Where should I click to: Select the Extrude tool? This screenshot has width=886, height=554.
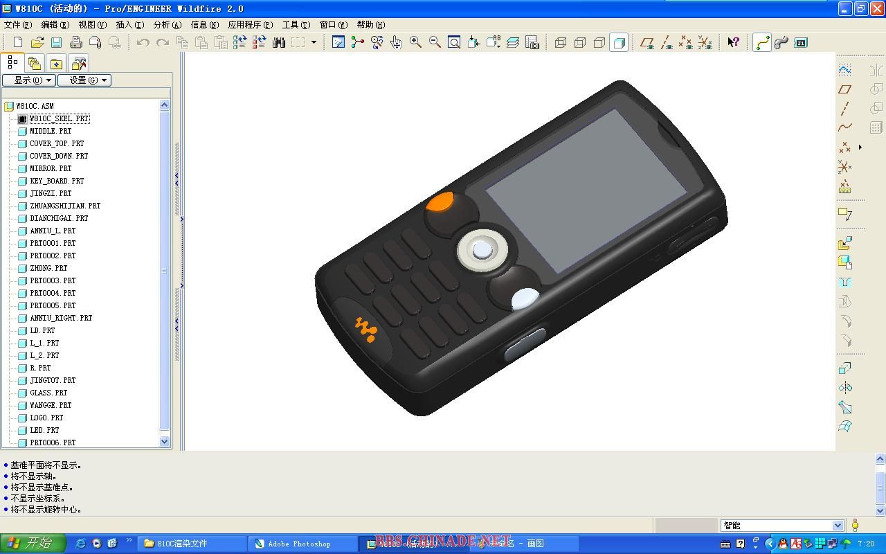click(845, 368)
